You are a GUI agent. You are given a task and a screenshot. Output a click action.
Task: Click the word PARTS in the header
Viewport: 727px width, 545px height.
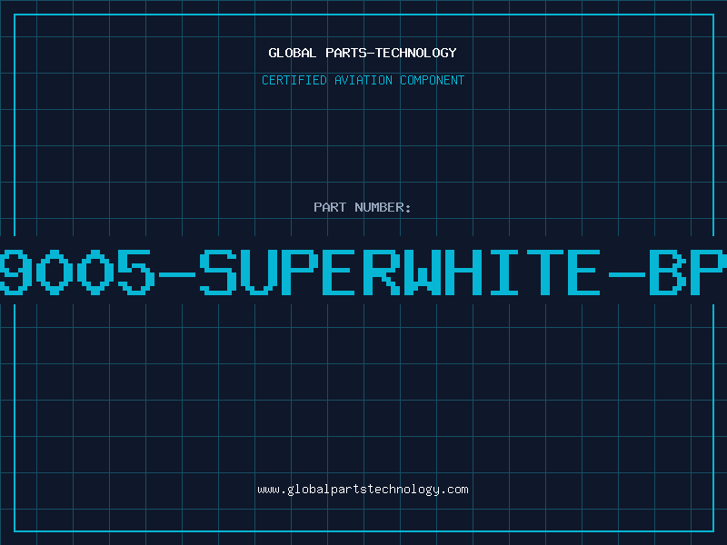[345, 53]
